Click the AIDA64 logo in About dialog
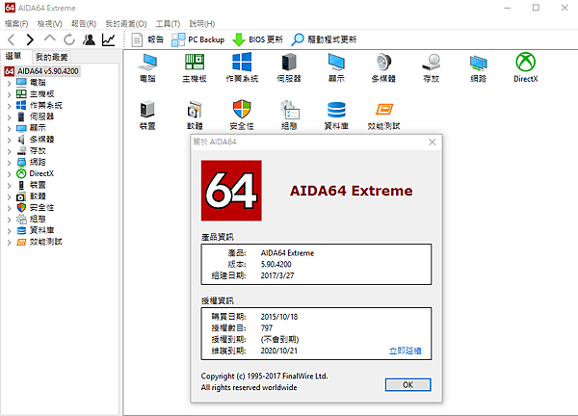Viewport: 578px width, 416px height. pos(231,191)
